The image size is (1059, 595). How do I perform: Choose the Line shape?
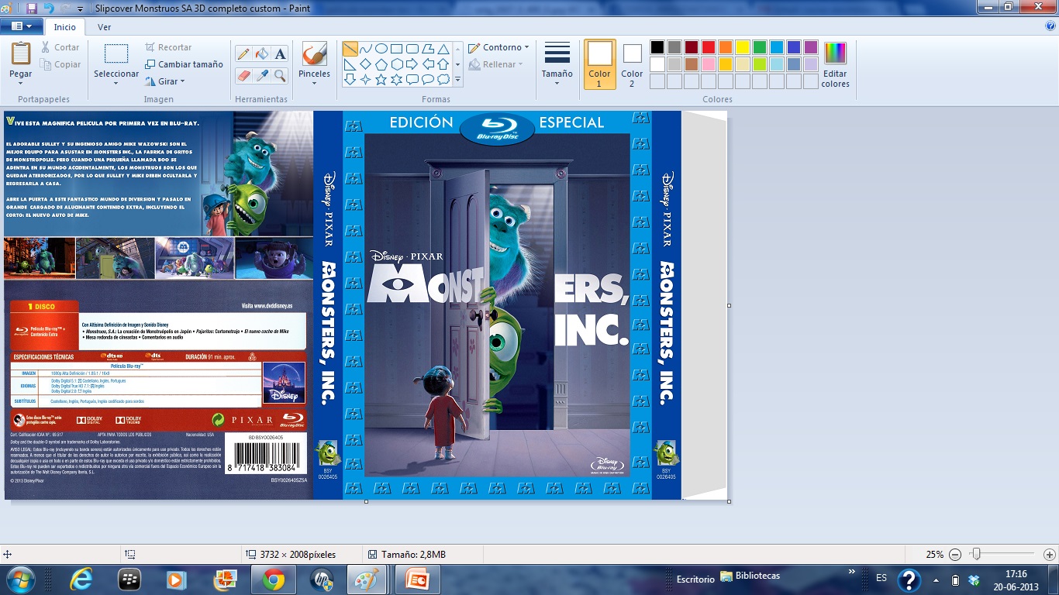pos(350,49)
